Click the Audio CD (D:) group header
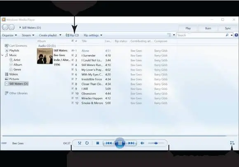239x167 pixels. 47,46
